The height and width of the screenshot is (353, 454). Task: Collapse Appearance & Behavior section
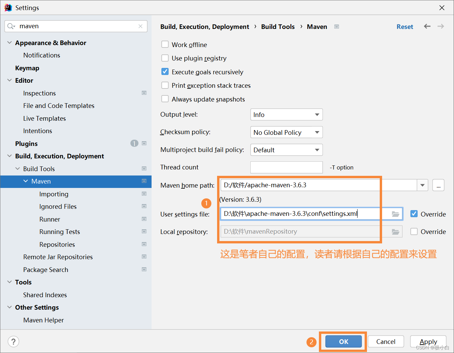point(9,43)
